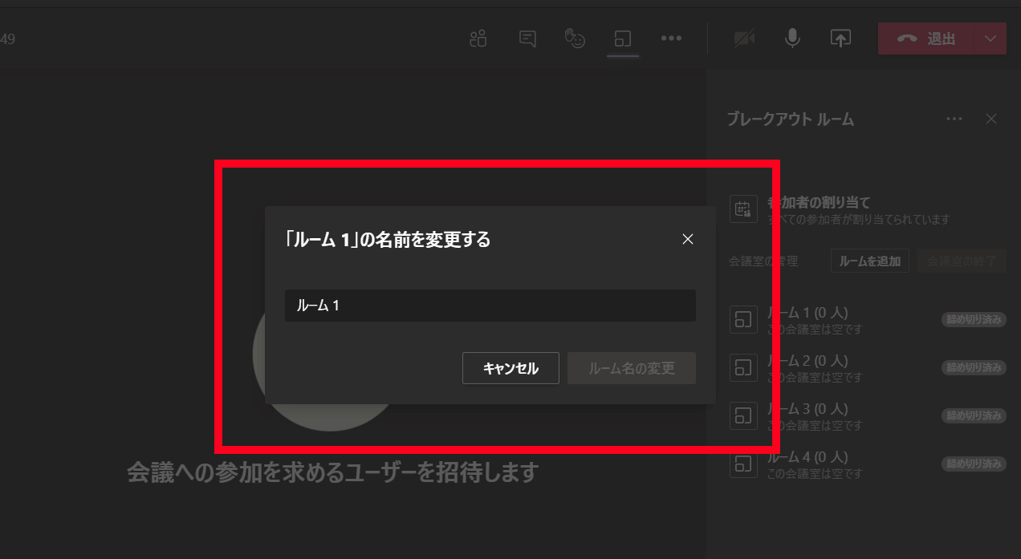Image resolution: width=1021 pixels, height=559 pixels.
Task: Mute the microphone
Action: (x=792, y=38)
